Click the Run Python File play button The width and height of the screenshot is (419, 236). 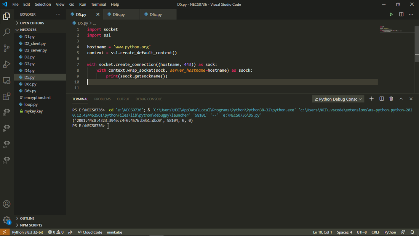point(391,14)
